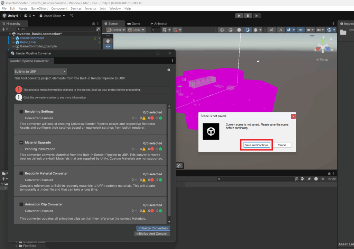354x249 pixels.
Task: Open the Local rotation mode dropdown
Action: (136, 30)
